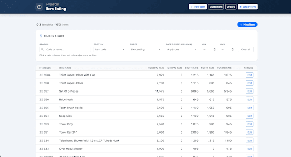Click the 14,575 NC Nepal rate value
The width and height of the screenshot is (291, 157).
tap(160, 91)
